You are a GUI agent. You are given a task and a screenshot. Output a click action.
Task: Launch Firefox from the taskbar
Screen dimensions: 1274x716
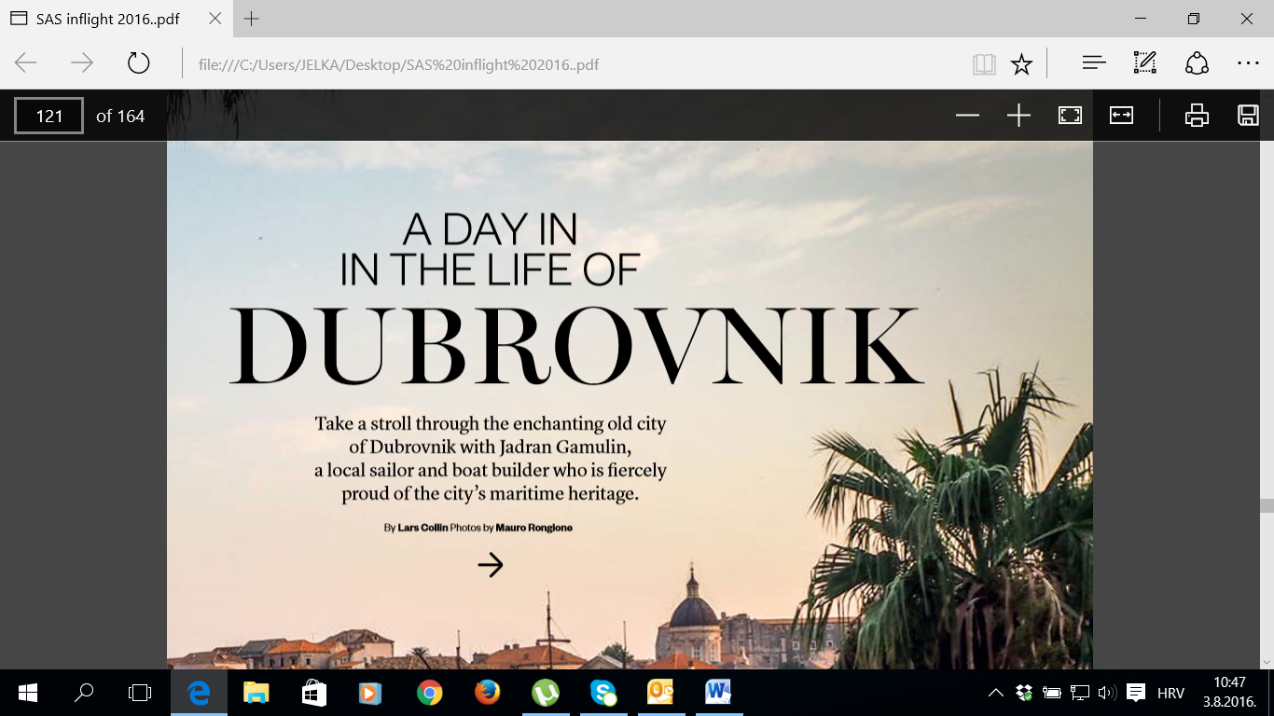[487, 693]
